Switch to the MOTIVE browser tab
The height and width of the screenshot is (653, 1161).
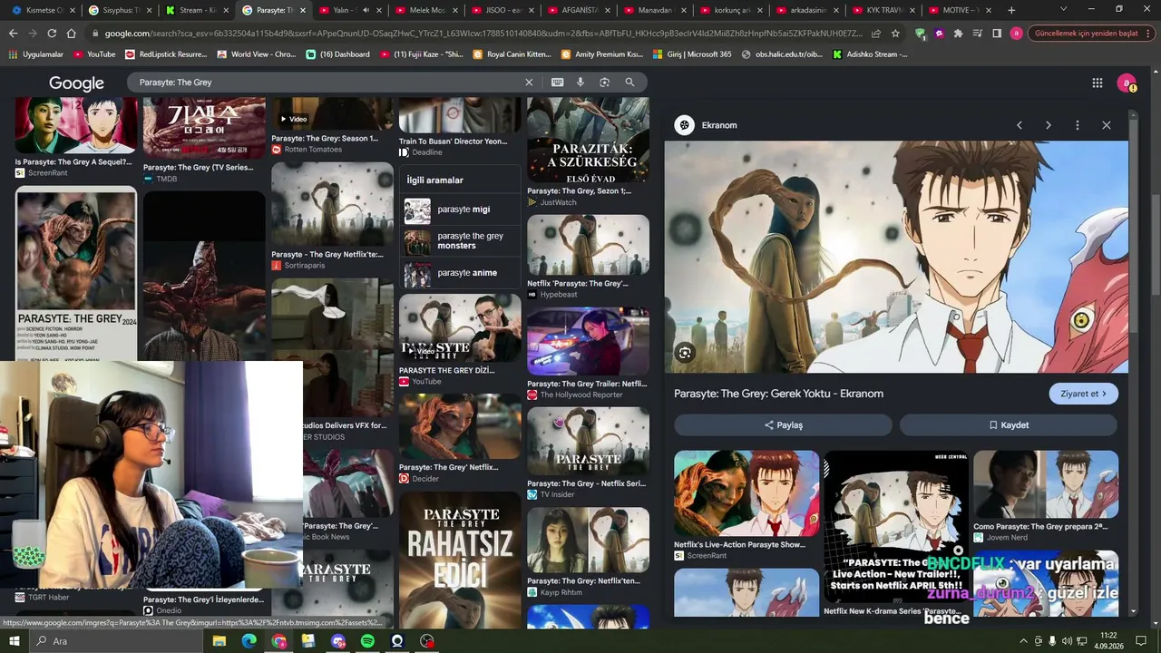[960, 10]
